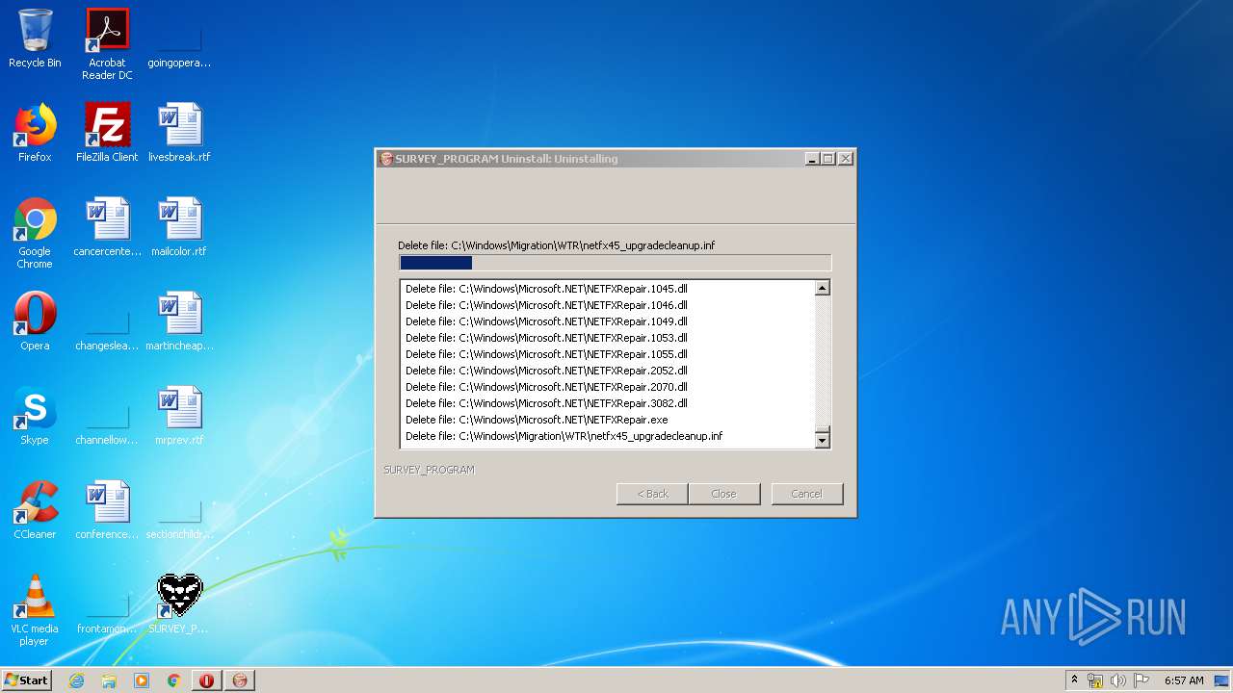This screenshot has height=693, width=1233.
Task: Select the cancercente document icon
Action: (107, 227)
